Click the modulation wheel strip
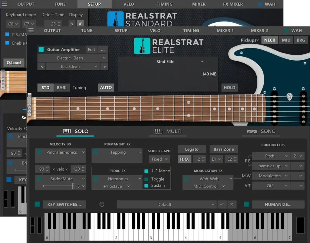310x243 pixels. point(39,225)
